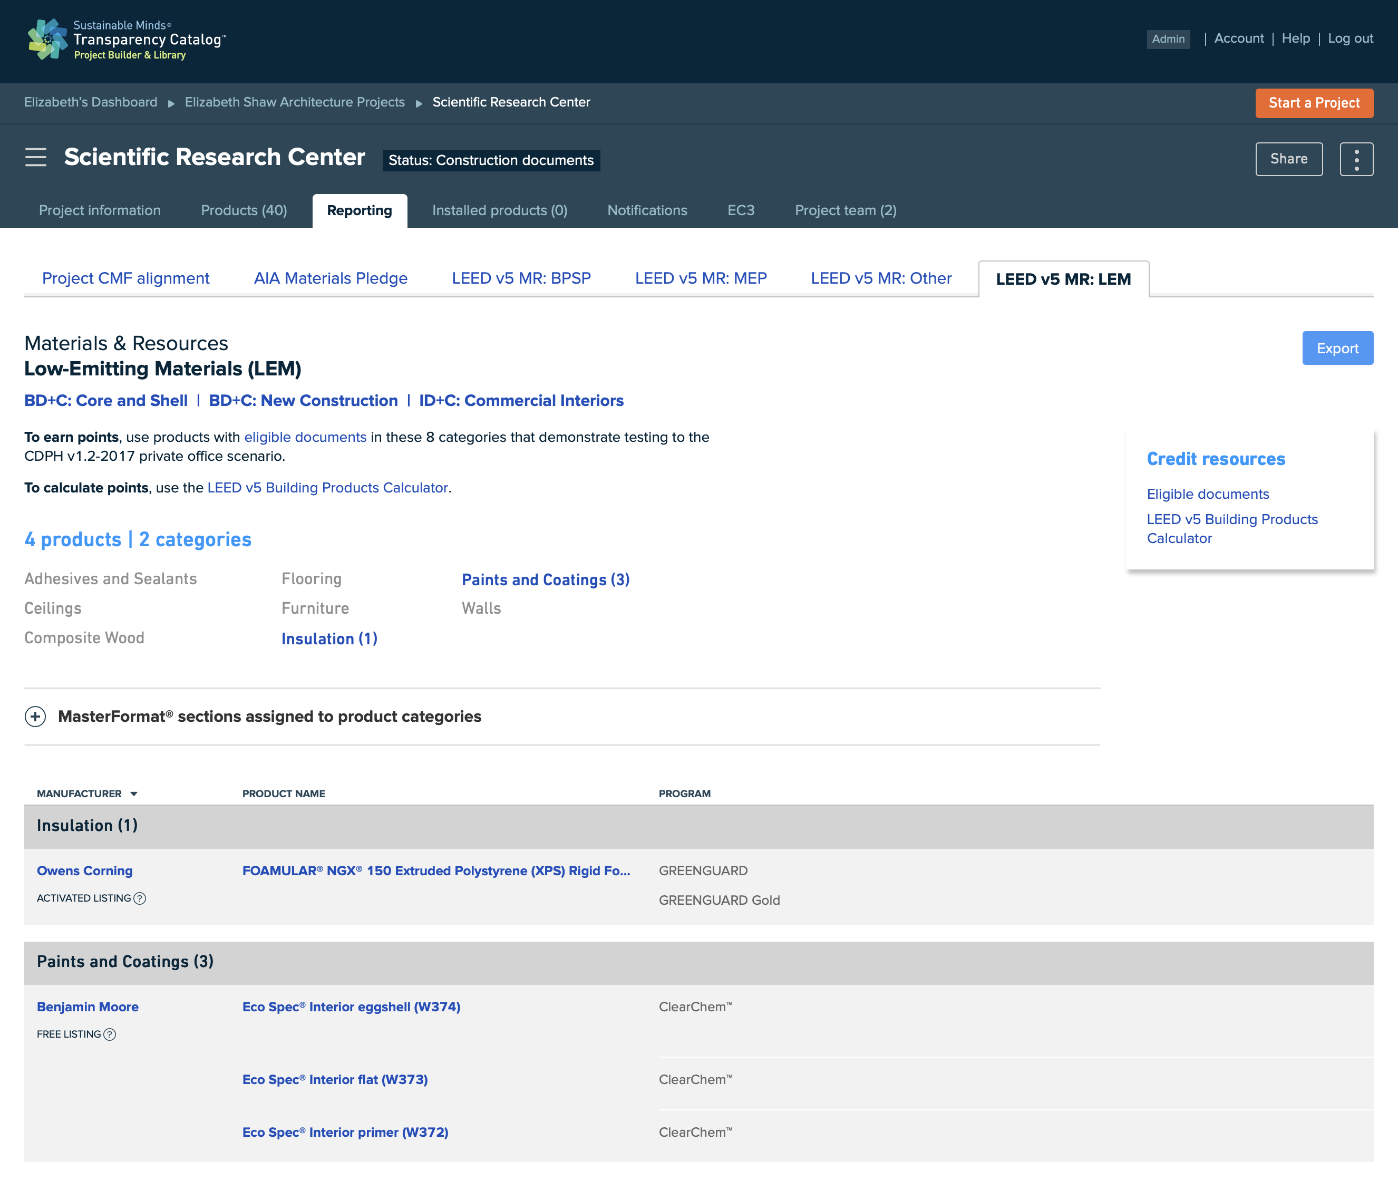Click the Walls category text
The width and height of the screenshot is (1398, 1180).
click(482, 609)
